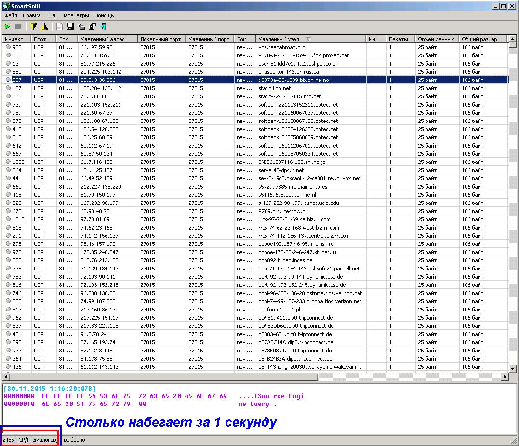Sort by the Прот... column header
Viewport: 519px width, 446px height.
pos(43,39)
